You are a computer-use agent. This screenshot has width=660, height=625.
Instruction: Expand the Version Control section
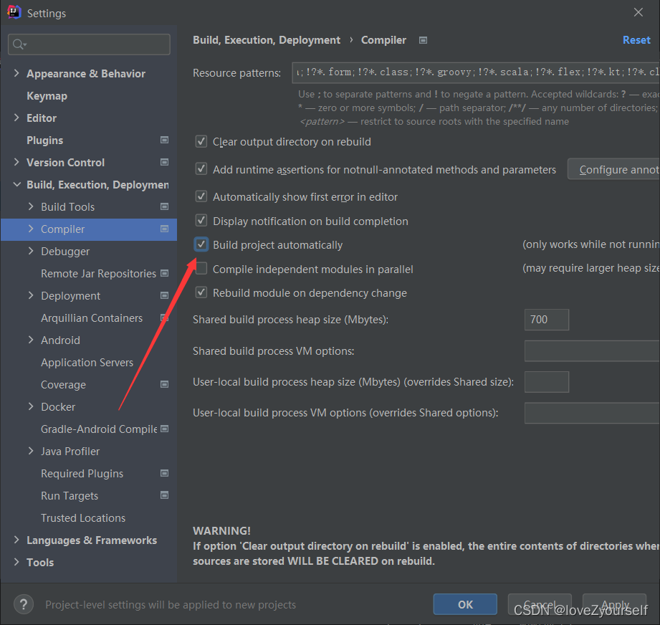(16, 162)
